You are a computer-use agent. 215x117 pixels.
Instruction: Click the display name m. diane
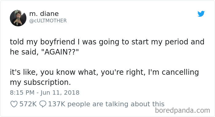click(x=44, y=14)
